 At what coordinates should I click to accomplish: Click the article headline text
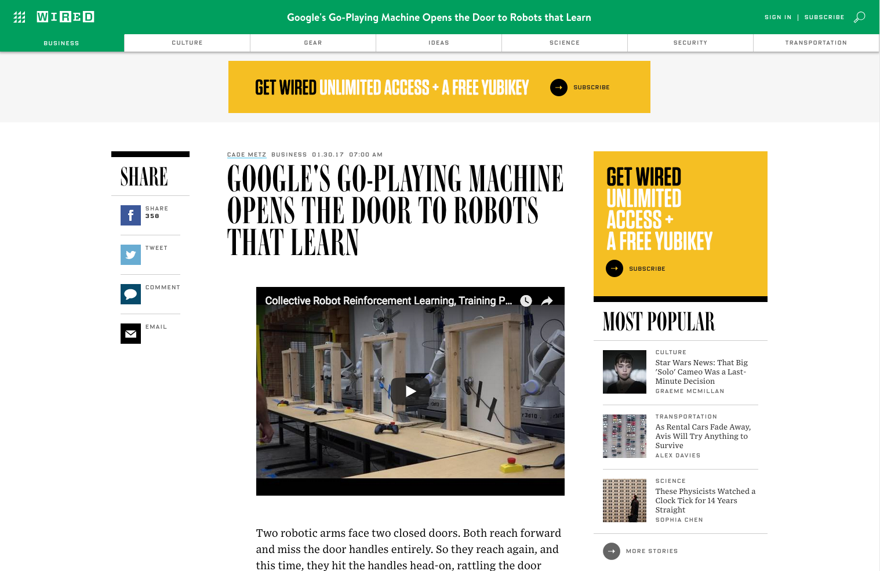[x=395, y=210]
